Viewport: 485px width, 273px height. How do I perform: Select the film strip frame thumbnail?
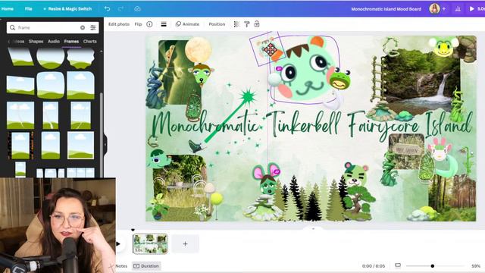tap(20, 146)
